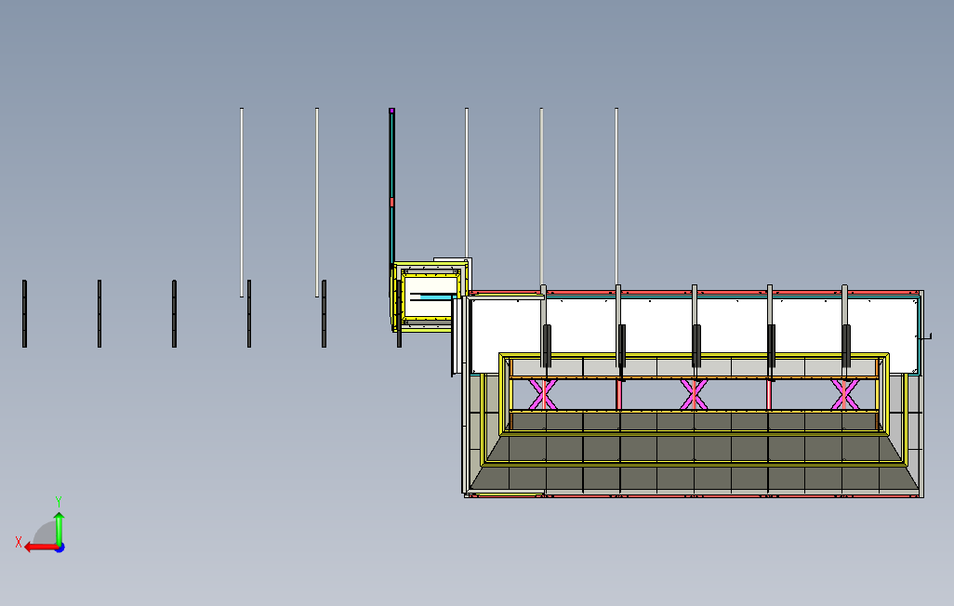Click the blue Z axis dot of triad

tap(60, 548)
